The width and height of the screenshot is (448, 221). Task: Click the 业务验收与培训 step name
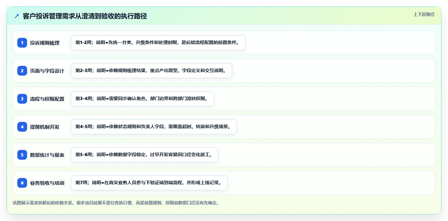(47, 183)
